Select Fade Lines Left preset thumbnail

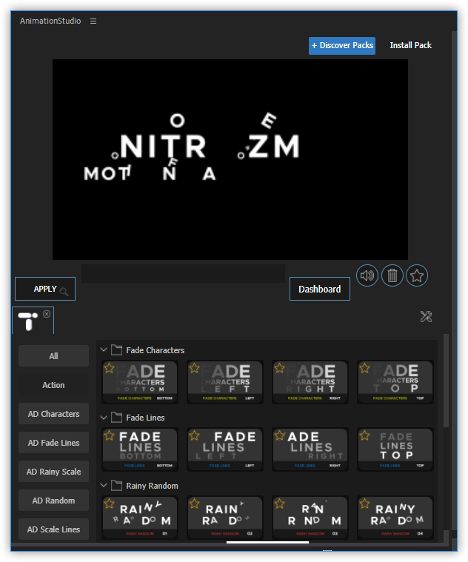225,449
